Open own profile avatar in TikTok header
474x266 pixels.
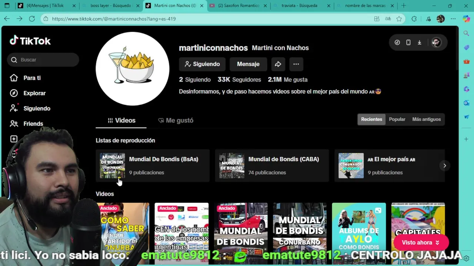(x=436, y=42)
